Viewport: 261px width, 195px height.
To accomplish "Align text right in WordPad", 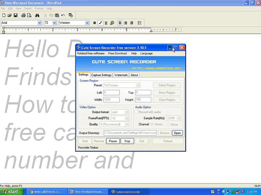I will pos(132,23).
